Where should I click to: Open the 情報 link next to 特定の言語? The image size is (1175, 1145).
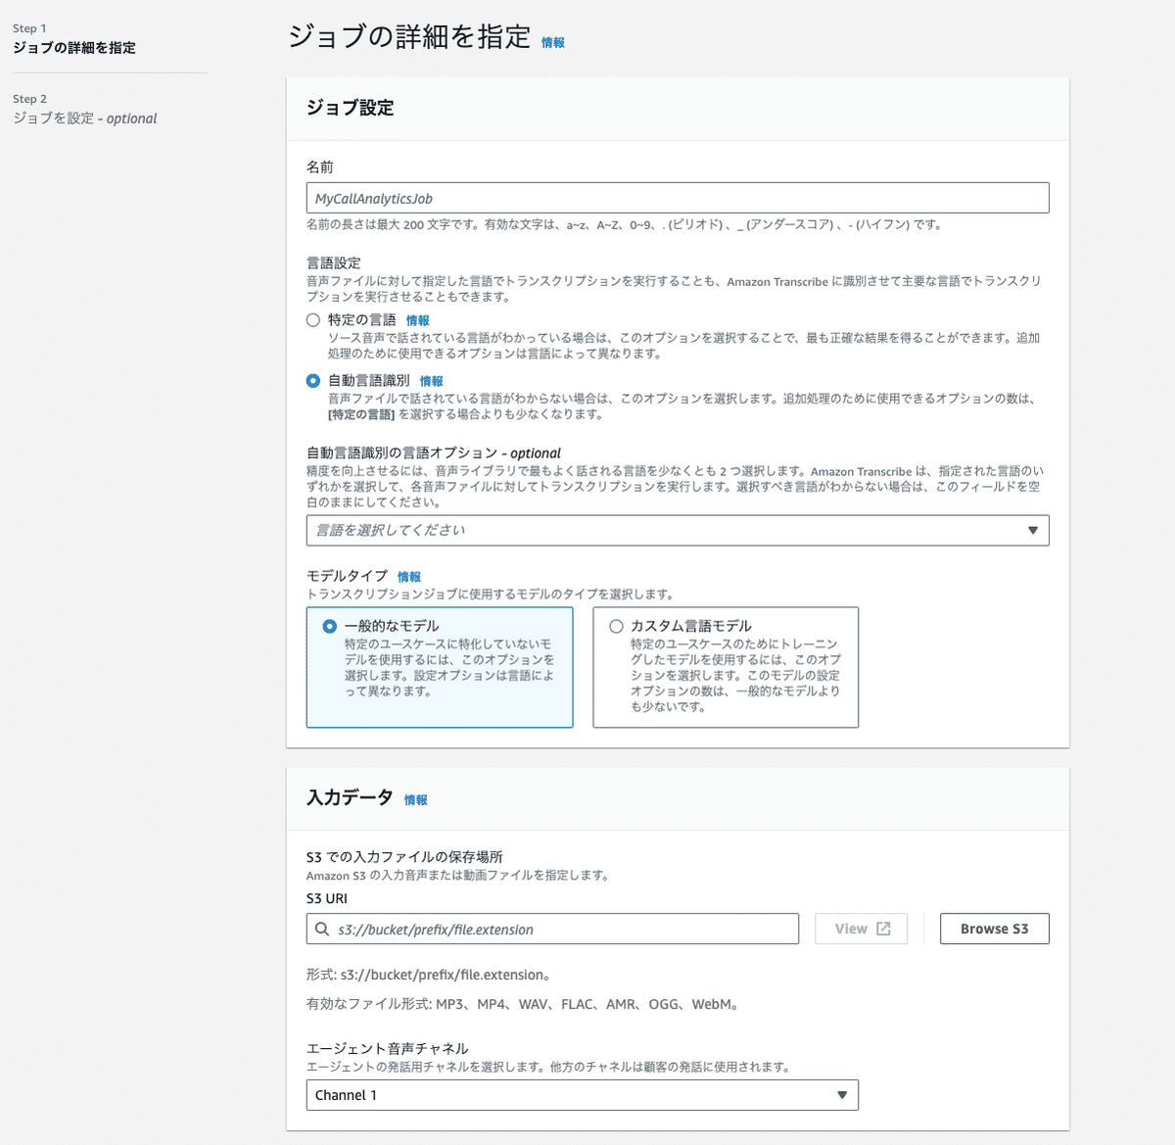418,320
